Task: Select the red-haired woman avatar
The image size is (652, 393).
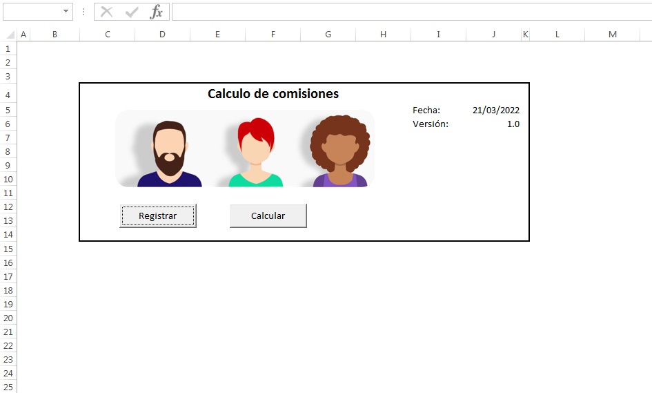Action: pyautogui.click(x=256, y=153)
